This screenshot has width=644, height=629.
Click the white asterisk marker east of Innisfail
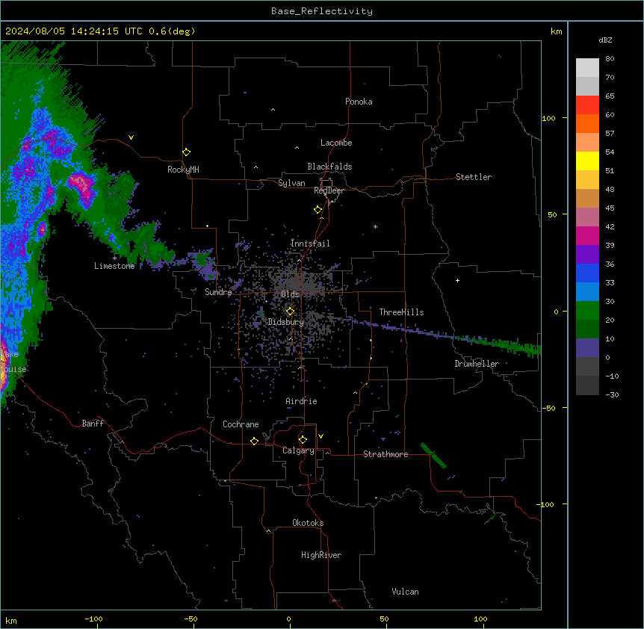point(375,226)
